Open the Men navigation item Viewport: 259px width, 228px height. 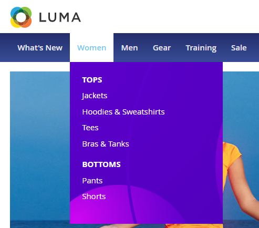click(130, 48)
